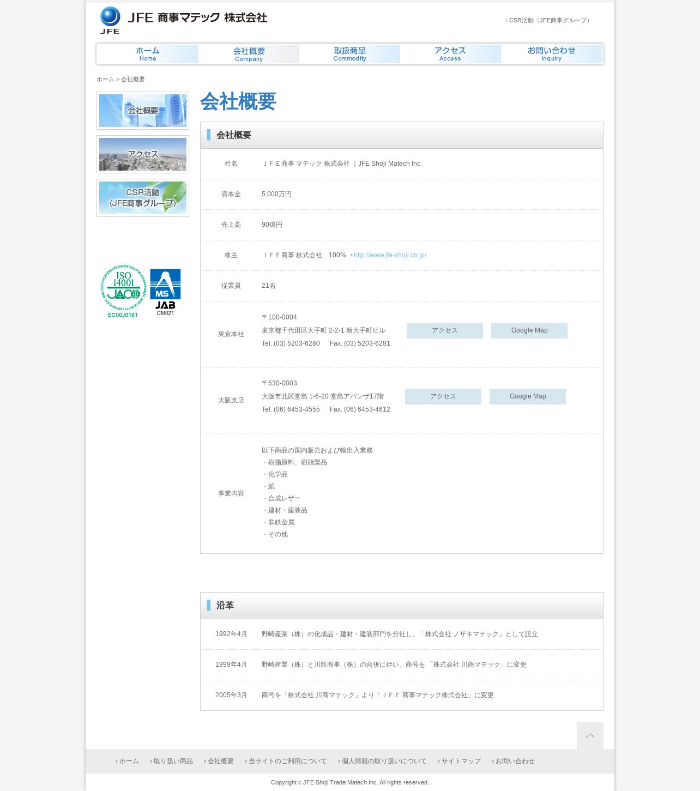Click アクセス button for 大阪支店

coord(443,396)
